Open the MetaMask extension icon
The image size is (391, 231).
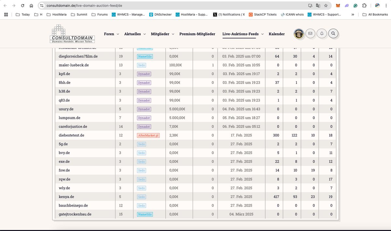338,6
